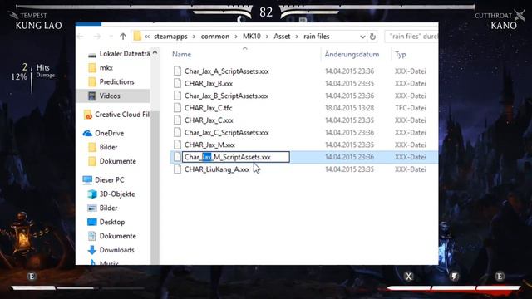Sort files by Änderungsdatum column

point(352,54)
